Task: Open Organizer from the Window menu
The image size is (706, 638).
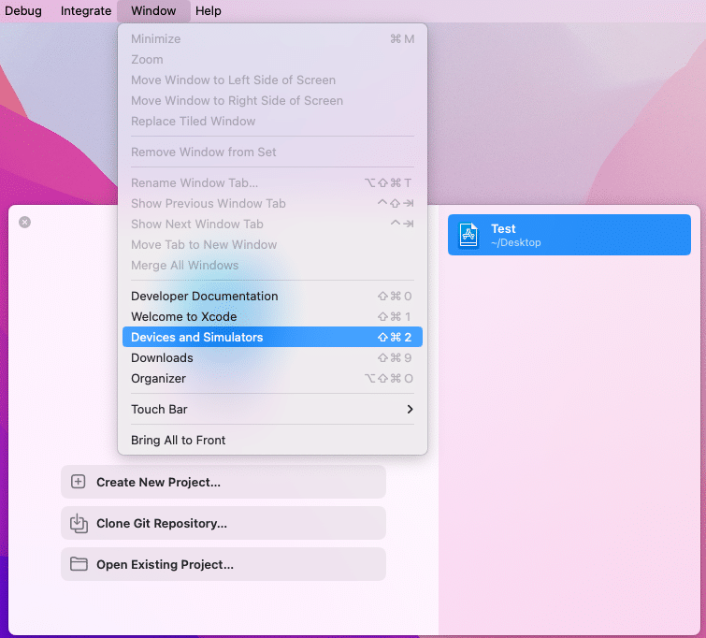Action: [x=158, y=379]
